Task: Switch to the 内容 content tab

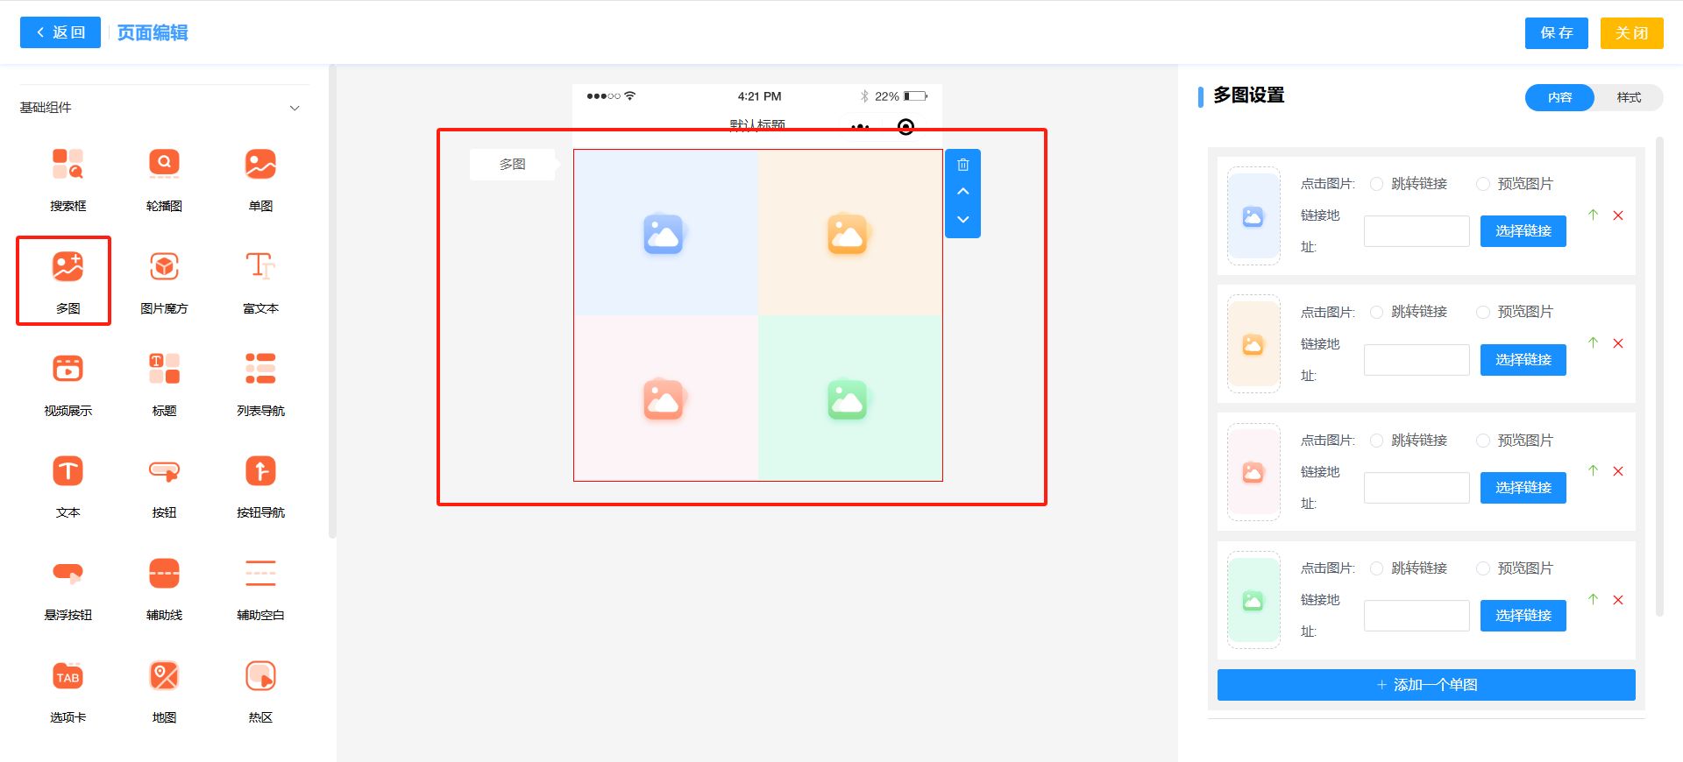Action: pyautogui.click(x=1559, y=97)
